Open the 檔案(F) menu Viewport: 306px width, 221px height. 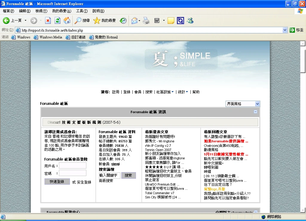point(8,11)
